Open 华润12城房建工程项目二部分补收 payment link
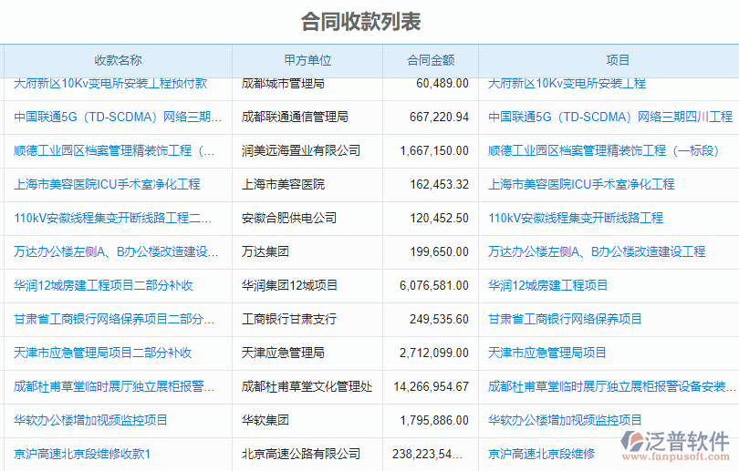The image size is (739, 471). (x=103, y=285)
